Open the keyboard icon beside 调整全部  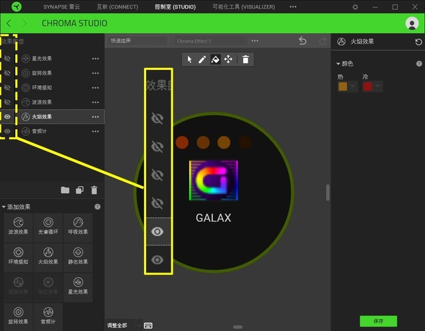tap(148, 325)
